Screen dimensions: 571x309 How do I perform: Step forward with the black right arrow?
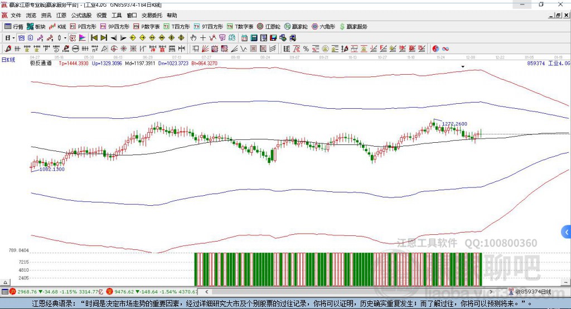pyautogui.click(x=123, y=37)
